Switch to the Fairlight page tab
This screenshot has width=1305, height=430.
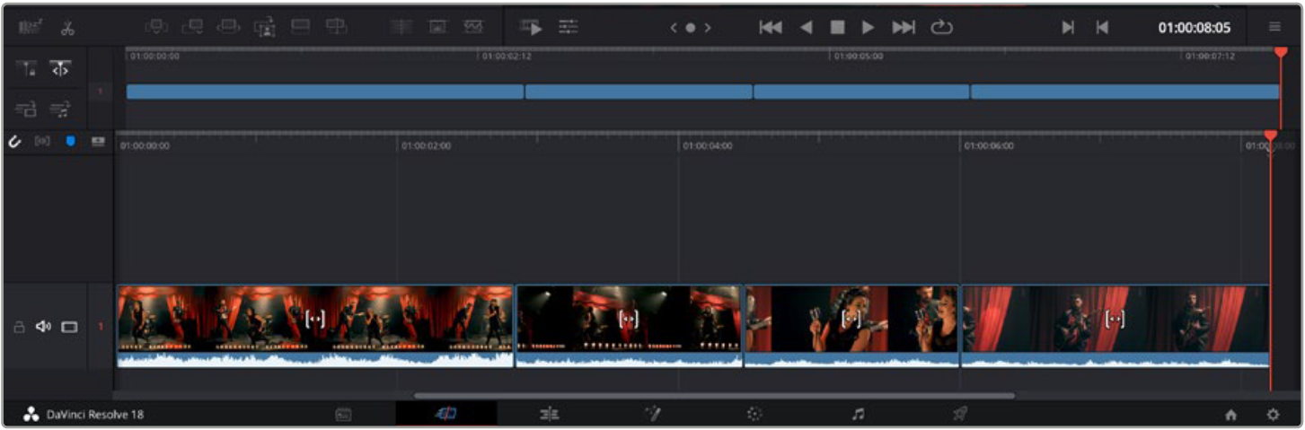(858, 414)
